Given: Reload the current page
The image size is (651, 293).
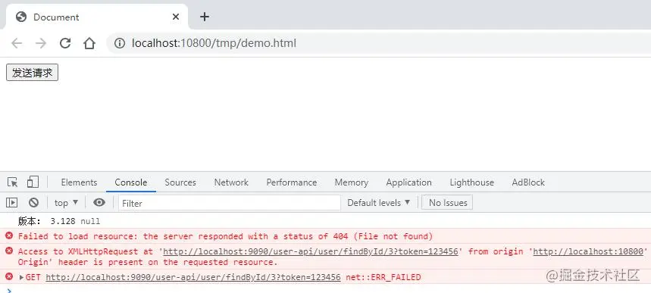Looking at the screenshot, I should [x=65, y=43].
